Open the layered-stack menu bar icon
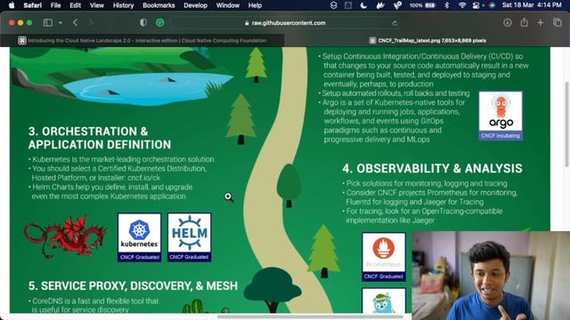Image resolution: width=570 pixels, height=320 pixels. 333,5
